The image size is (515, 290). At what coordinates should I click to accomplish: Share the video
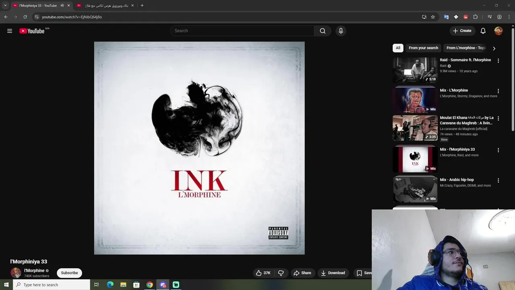tap(302, 273)
